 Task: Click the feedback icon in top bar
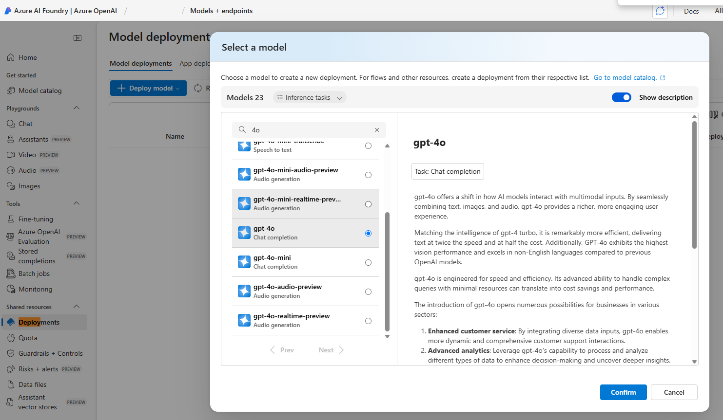[660, 11]
